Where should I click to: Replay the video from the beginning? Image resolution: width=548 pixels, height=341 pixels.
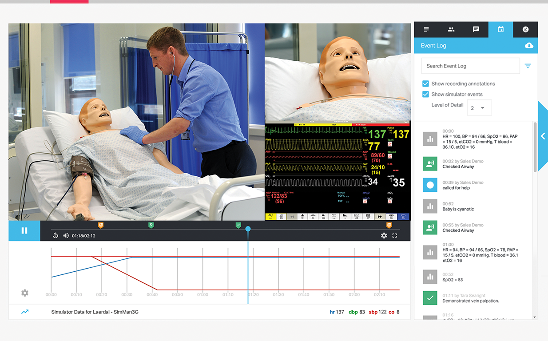55,235
